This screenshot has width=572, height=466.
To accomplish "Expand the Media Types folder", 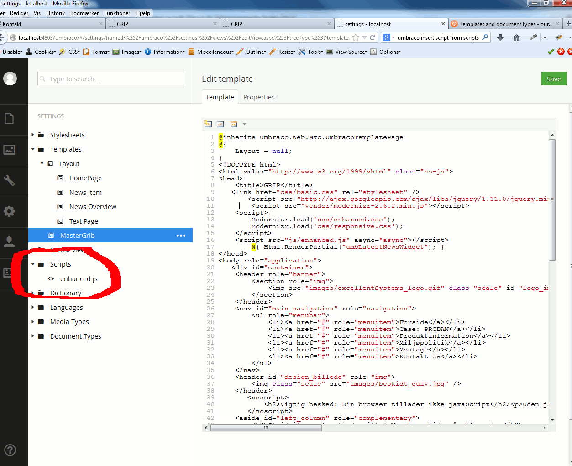I will click(x=33, y=322).
